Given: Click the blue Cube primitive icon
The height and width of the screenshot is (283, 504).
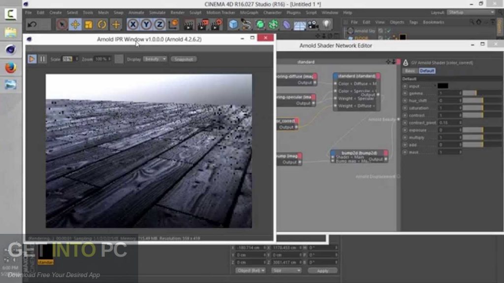Looking at the screenshot, I should point(233,25).
